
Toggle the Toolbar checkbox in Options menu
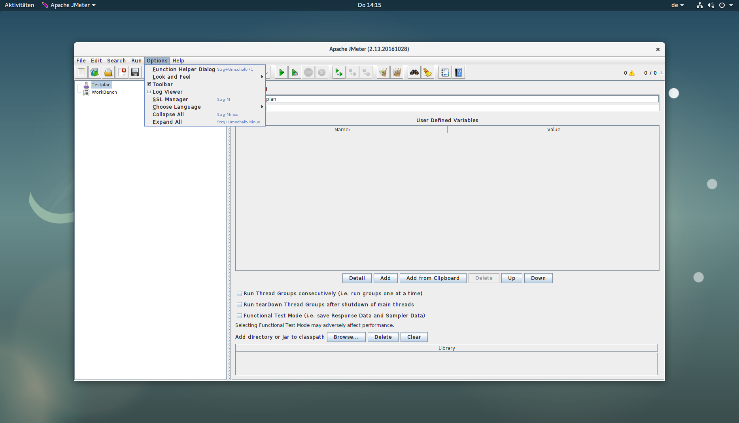(x=149, y=84)
